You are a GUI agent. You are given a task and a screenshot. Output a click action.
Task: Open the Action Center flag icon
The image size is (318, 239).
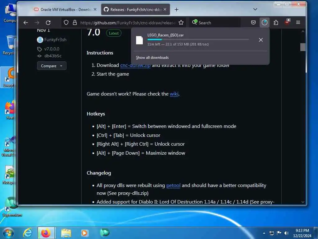pyautogui.click(x=279, y=233)
